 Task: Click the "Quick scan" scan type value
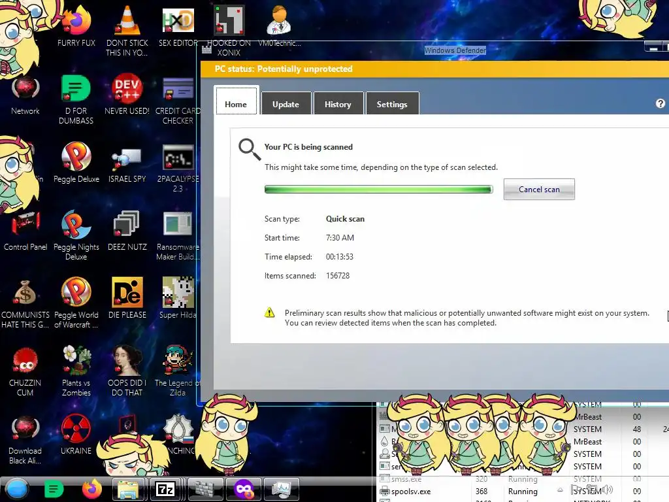coord(345,218)
